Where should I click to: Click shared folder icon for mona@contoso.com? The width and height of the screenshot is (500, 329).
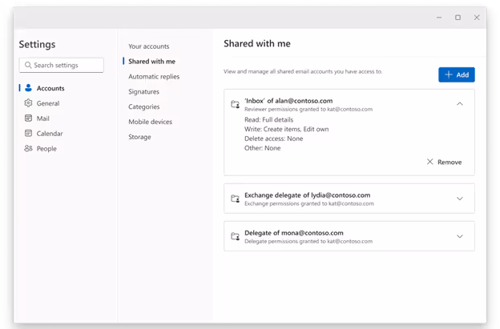235,236
